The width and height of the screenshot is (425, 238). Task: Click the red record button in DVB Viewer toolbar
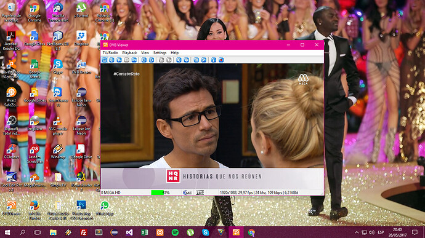click(x=221, y=60)
